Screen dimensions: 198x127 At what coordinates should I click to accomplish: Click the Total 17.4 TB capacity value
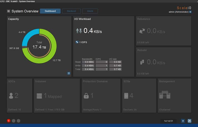[x=39, y=47]
